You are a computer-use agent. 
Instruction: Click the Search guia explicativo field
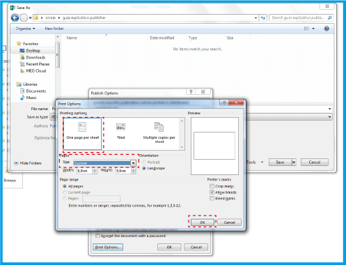(298, 17)
